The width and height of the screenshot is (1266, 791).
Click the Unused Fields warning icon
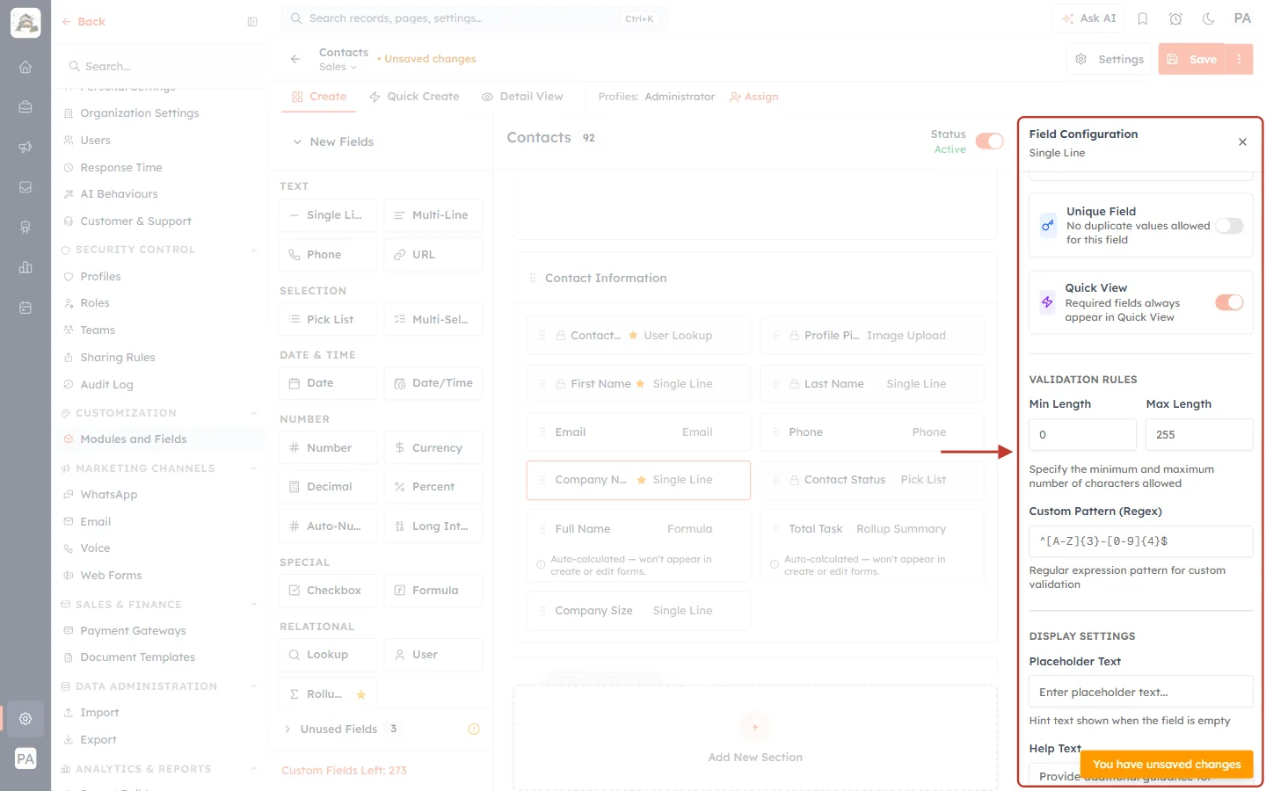pos(474,729)
